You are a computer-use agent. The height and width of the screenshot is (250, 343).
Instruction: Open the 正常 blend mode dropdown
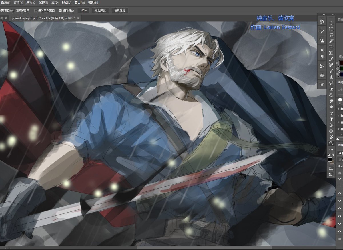(340, 160)
